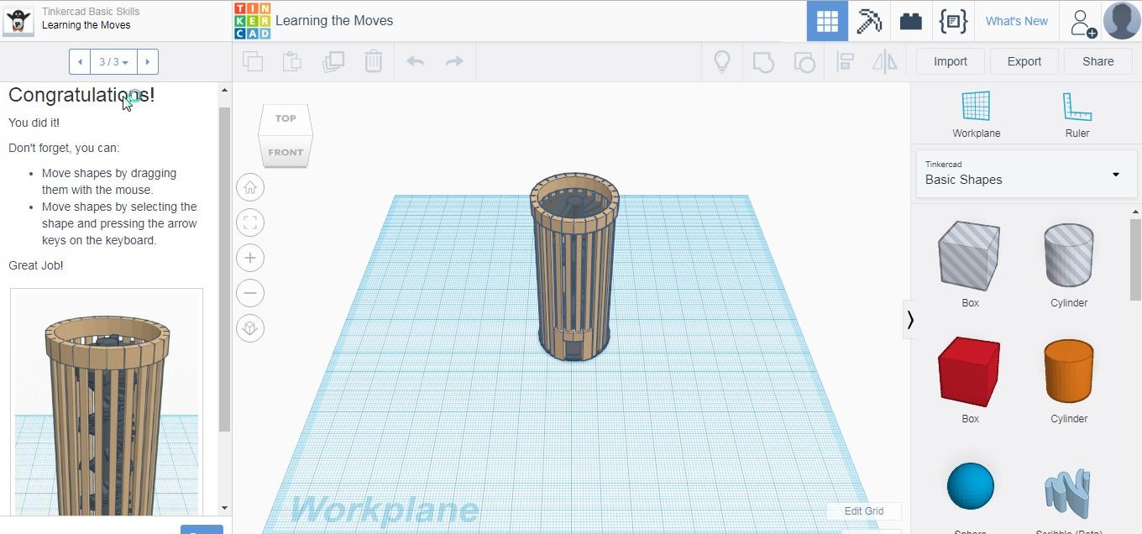Open the 3D design grid view icon

tap(827, 21)
